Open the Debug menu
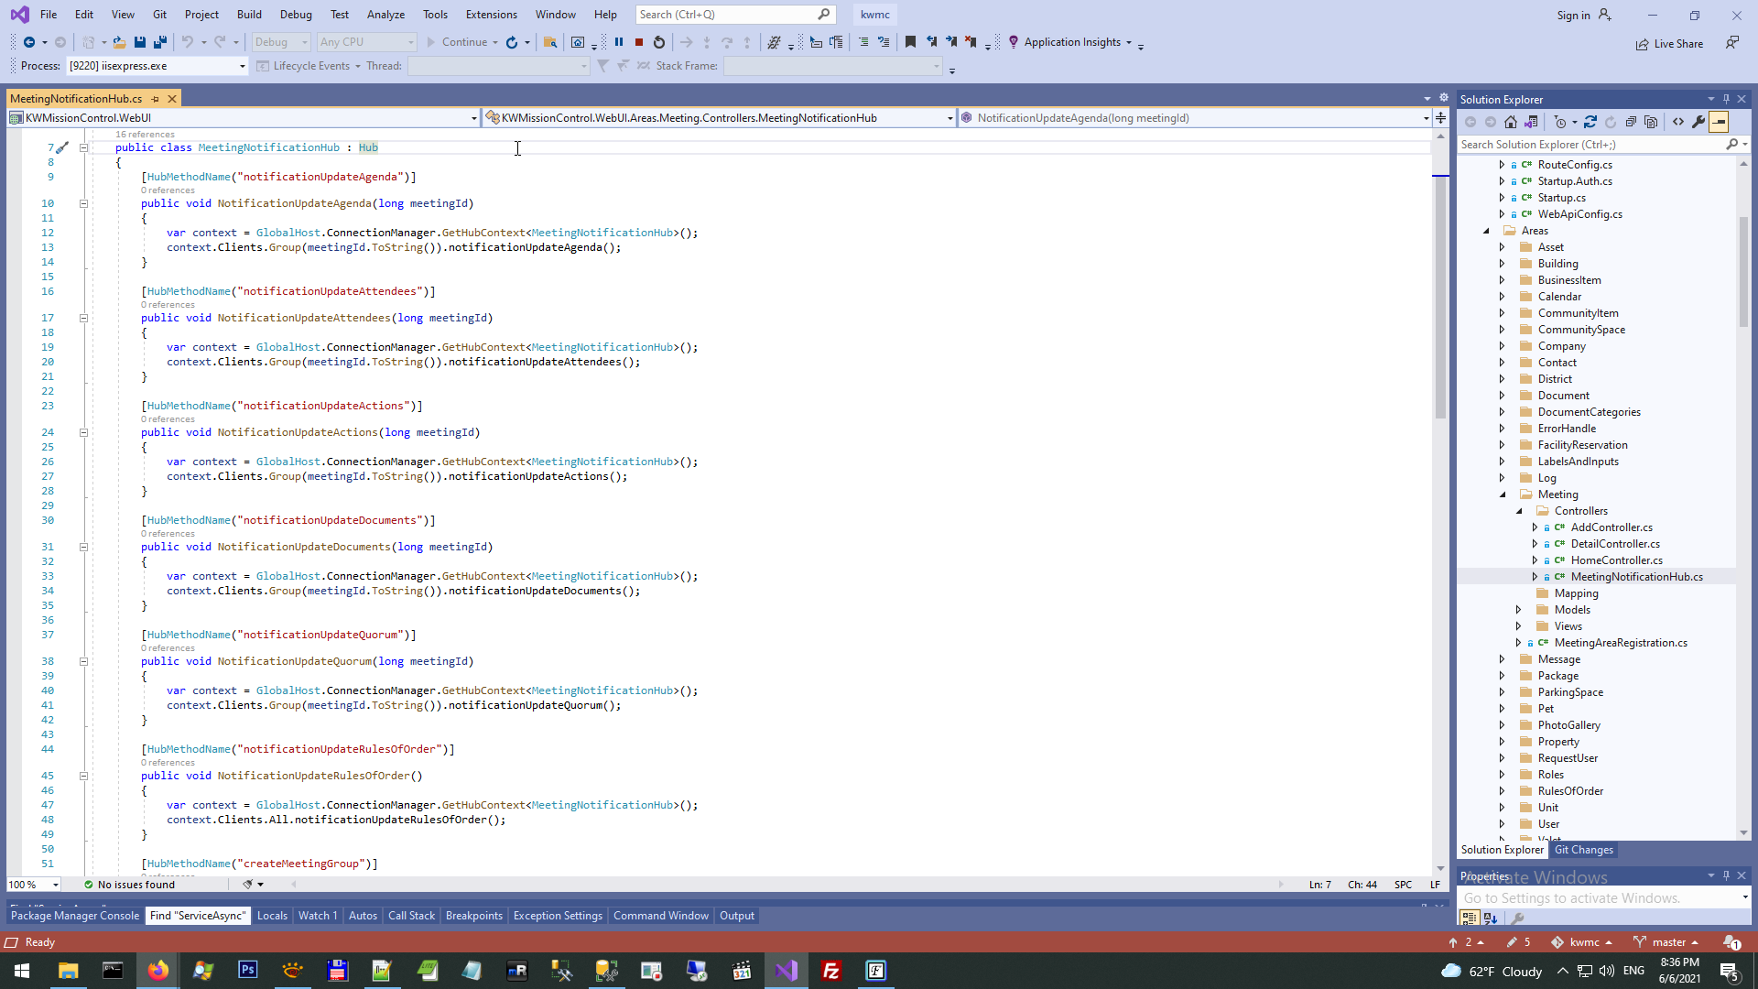1758x989 pixels. [296, 15]
